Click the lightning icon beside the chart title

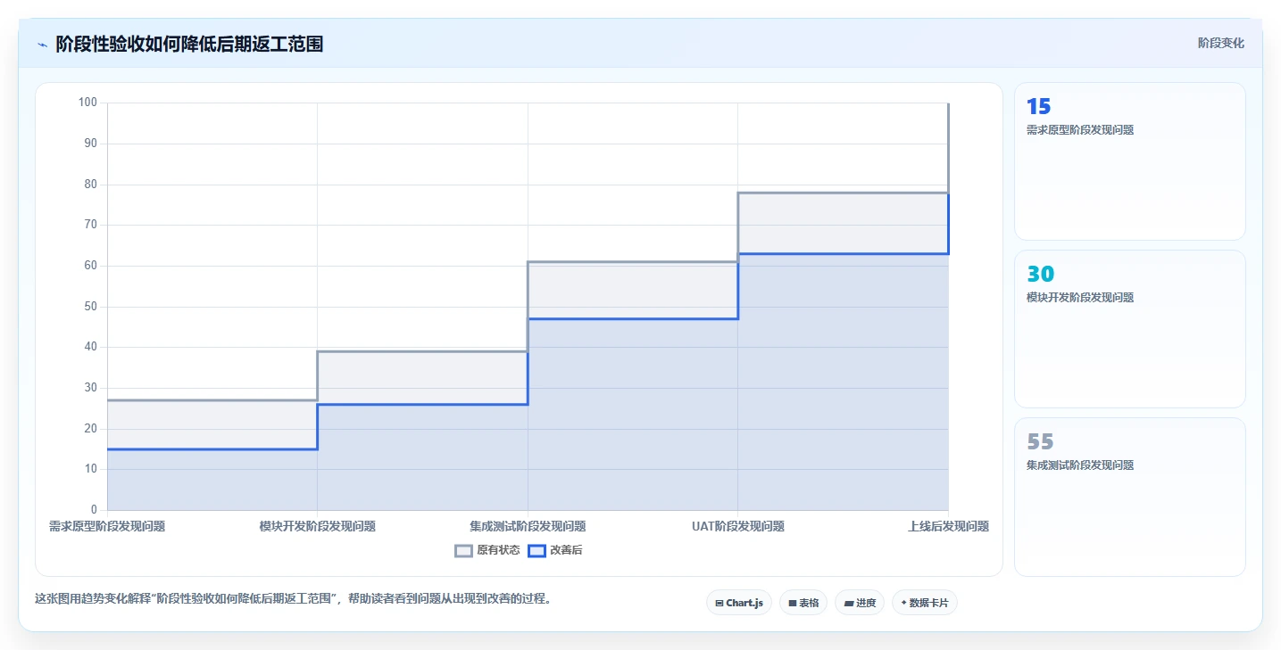(43, 45)
